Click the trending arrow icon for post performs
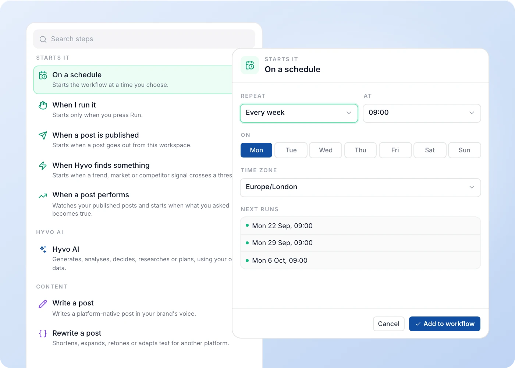This screenshot has width=515, height=368. pyautogui.click(x=43, y=196)
